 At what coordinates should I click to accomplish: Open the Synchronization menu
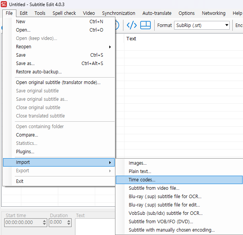coord(118,13)
